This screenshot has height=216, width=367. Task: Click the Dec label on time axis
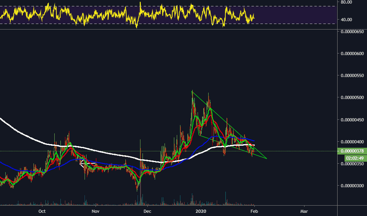[147, 211]
